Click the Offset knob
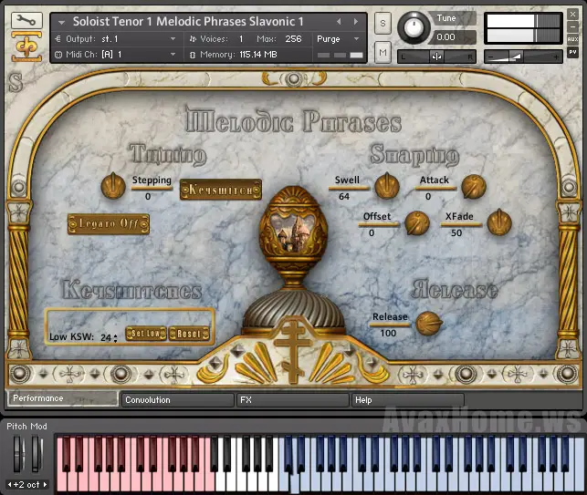587x495 pixels. [x=417, y=222]
